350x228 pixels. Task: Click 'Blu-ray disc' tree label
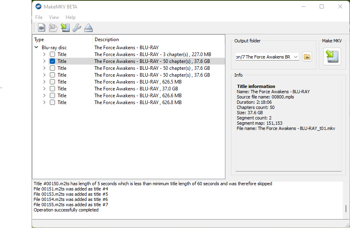click(x=54, y=48)
